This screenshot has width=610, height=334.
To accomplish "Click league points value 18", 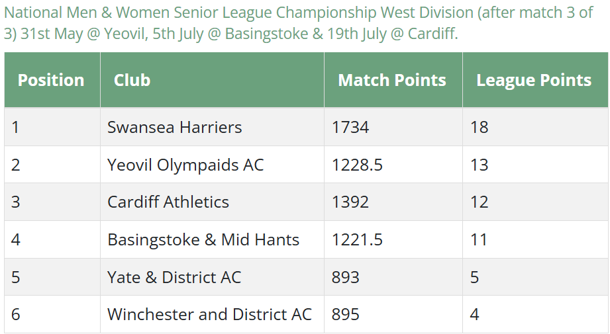I will point(480,127).
